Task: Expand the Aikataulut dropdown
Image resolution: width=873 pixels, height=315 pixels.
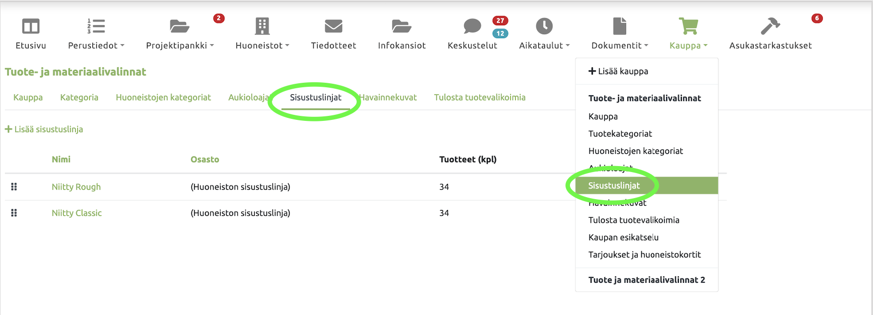Action: coord(544,45)
